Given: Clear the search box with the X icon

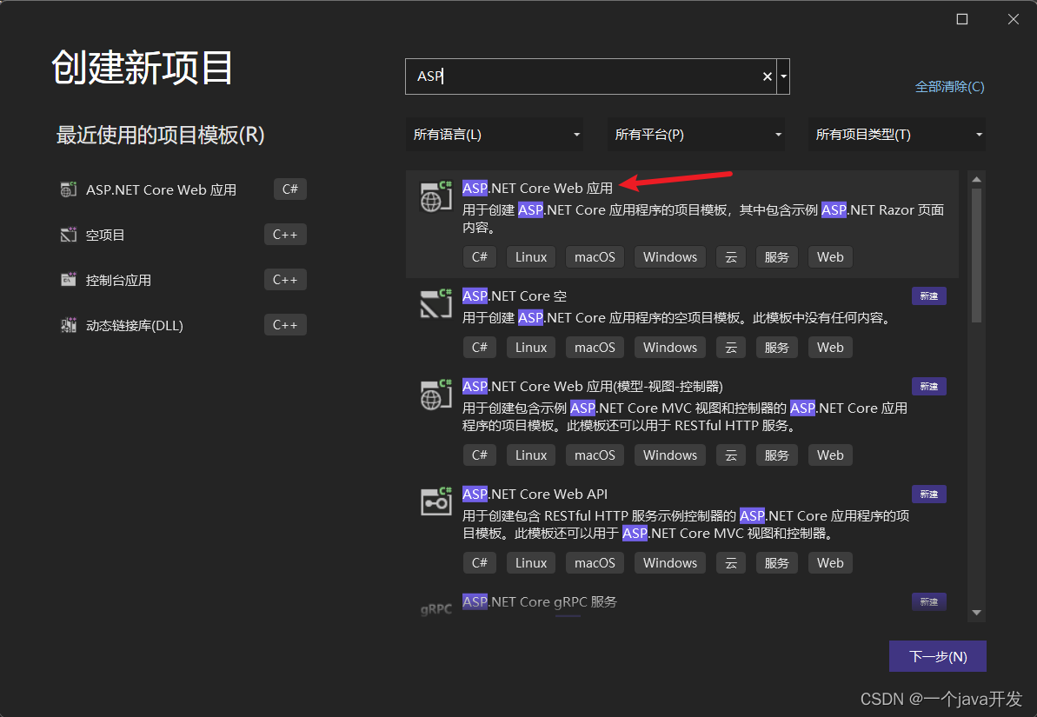Looking at the screenshot, I should 768,76.
